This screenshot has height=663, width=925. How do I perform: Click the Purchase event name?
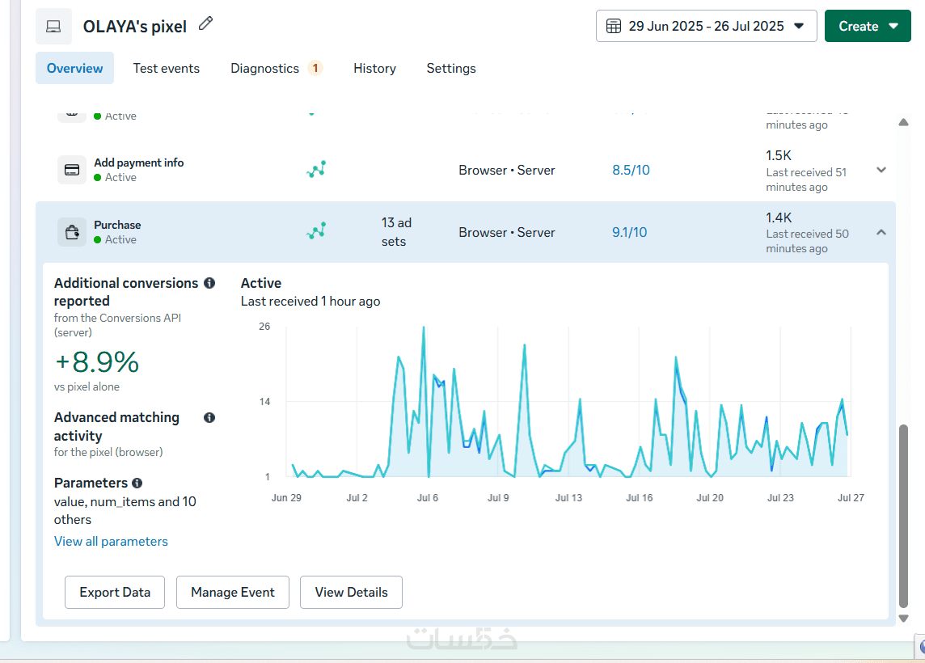point(117,225)
